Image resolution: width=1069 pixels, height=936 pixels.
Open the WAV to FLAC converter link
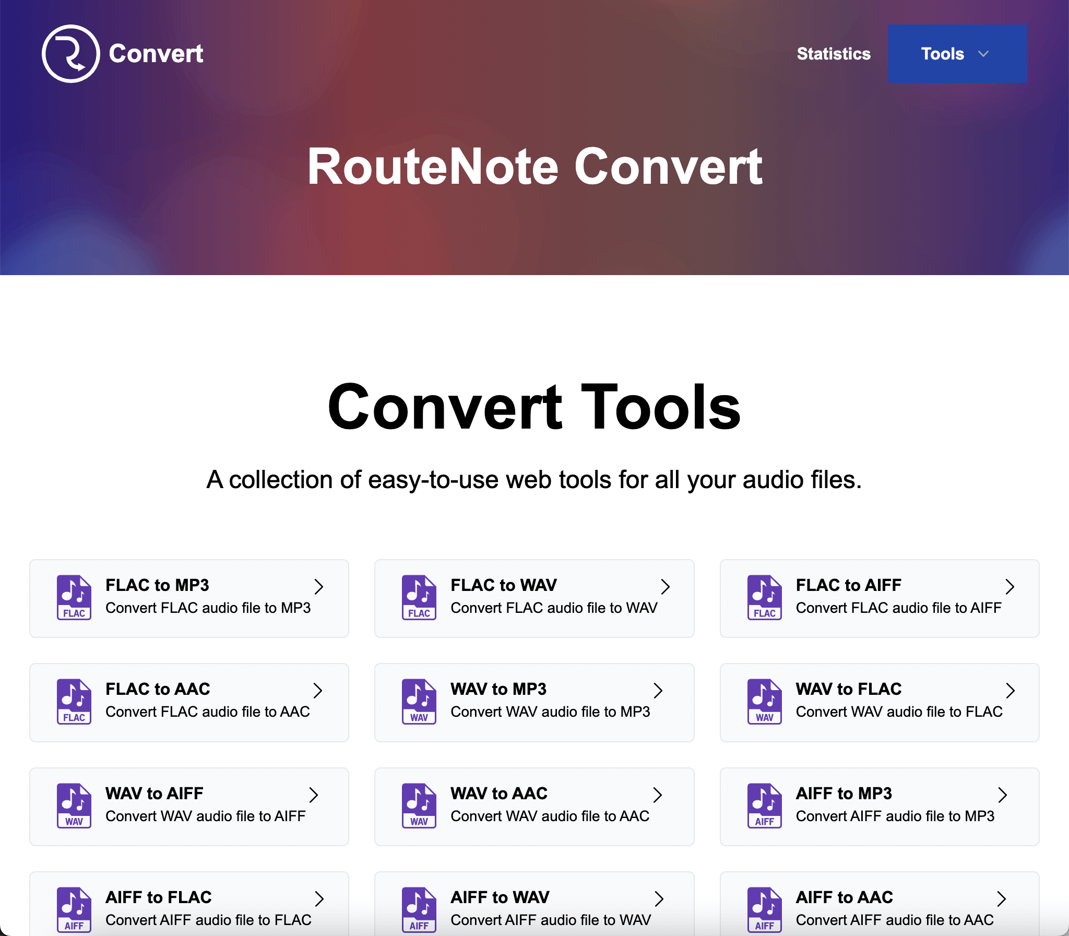[x=879, y=702]
